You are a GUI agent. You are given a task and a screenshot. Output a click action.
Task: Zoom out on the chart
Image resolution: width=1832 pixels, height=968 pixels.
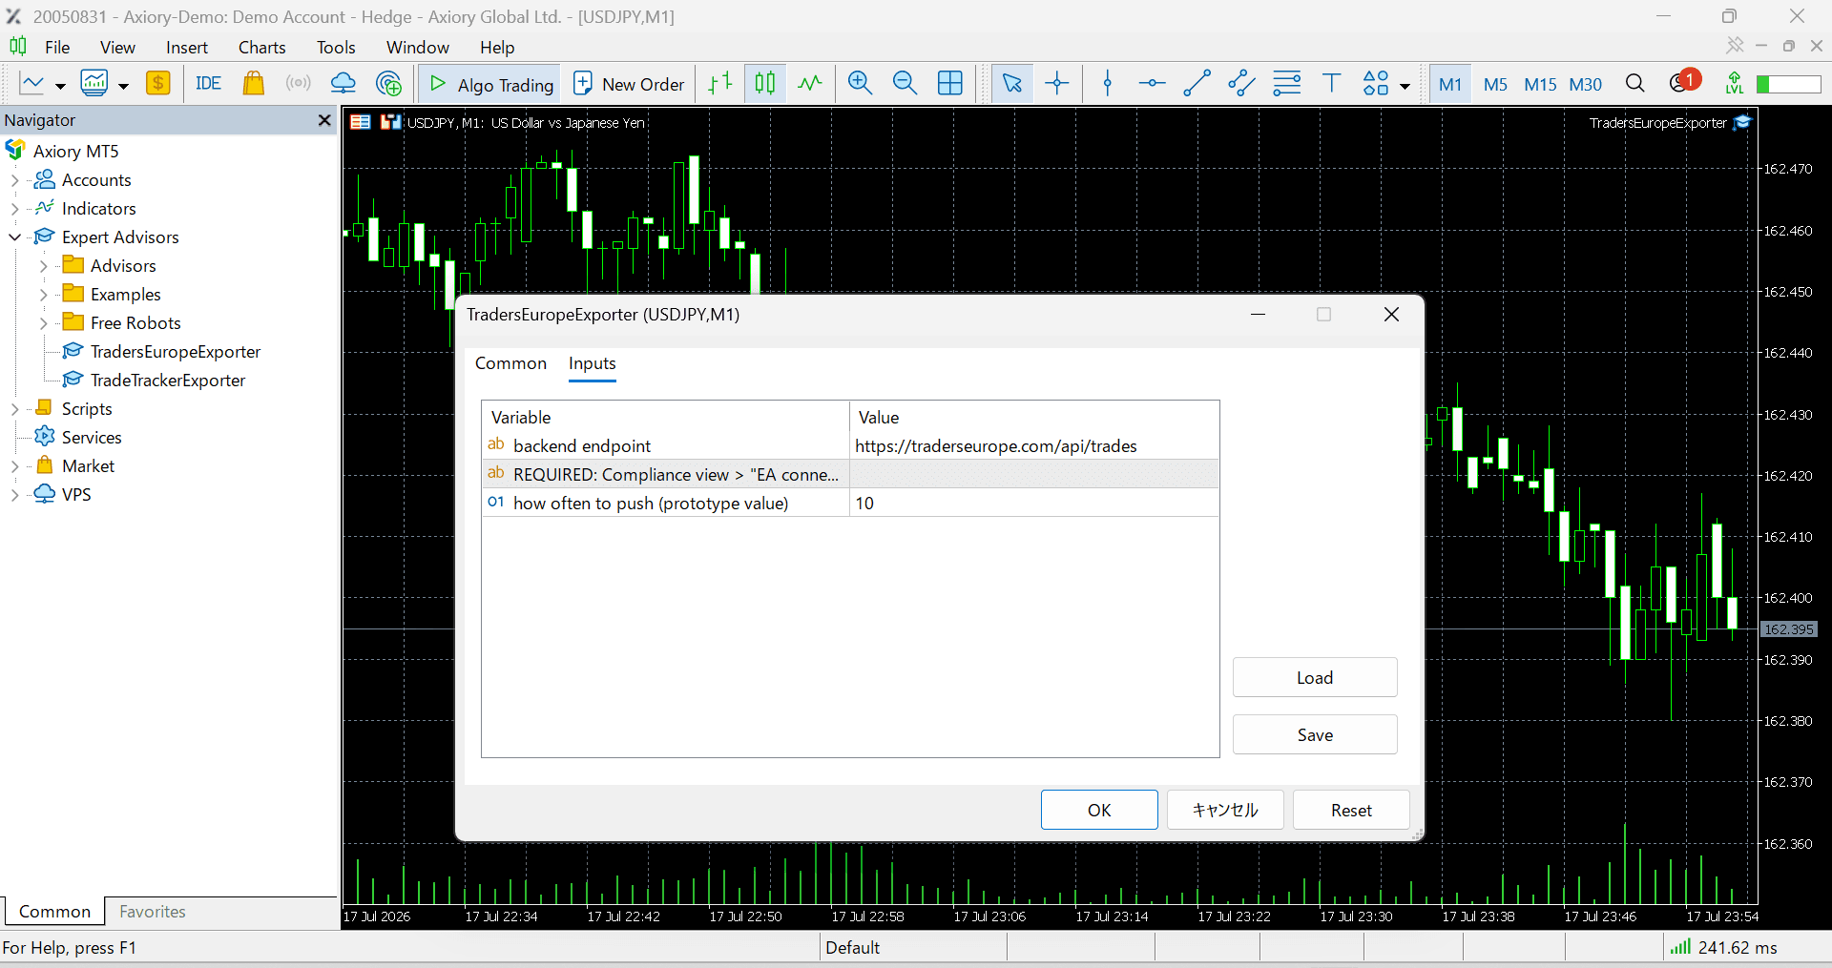coord(905,84)
